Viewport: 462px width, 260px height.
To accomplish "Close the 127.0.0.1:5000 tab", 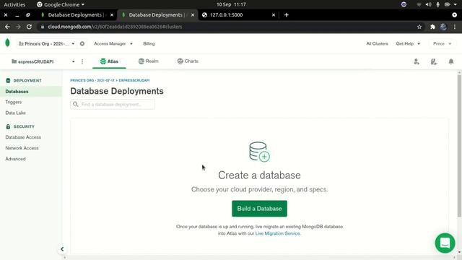I will click(x=274, y=14).
